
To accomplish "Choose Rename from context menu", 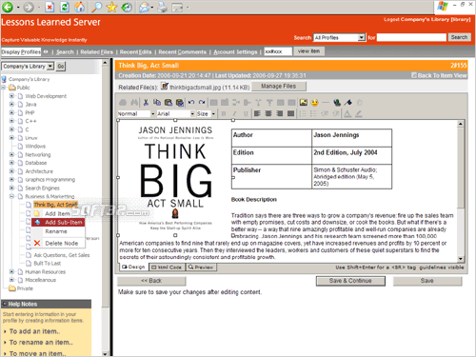I will pyautogui.click(x=58, y=231).
